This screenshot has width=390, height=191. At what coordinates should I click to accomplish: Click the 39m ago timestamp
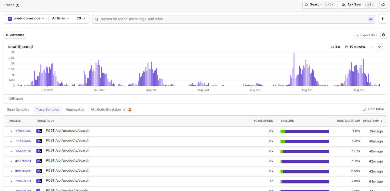coord(376,131)
